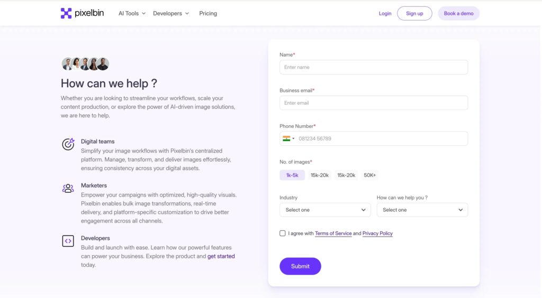Open the Privacy Policy link
The width and height of the screenshot is (542, 298).
pyautogui.click(x=377, y=233)
